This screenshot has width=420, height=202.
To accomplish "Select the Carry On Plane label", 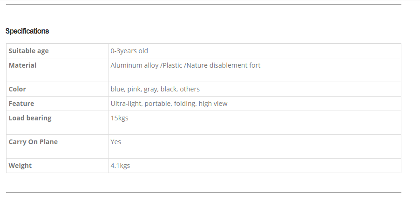I will tap(33, 142).
